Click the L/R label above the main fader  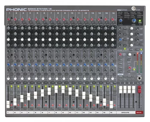point(139,83)
